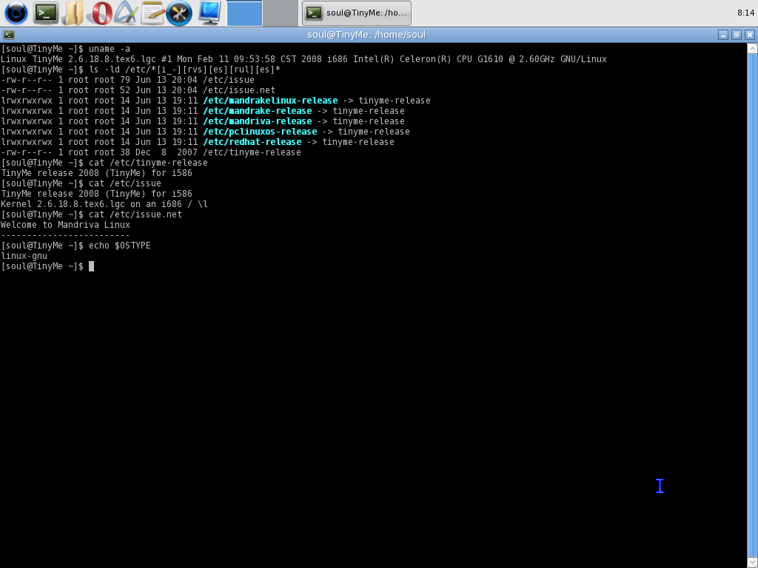This screenshot has height=568, width=758.
Task: Click the /etc/redhat-release entry
Action: coord(252,142)
